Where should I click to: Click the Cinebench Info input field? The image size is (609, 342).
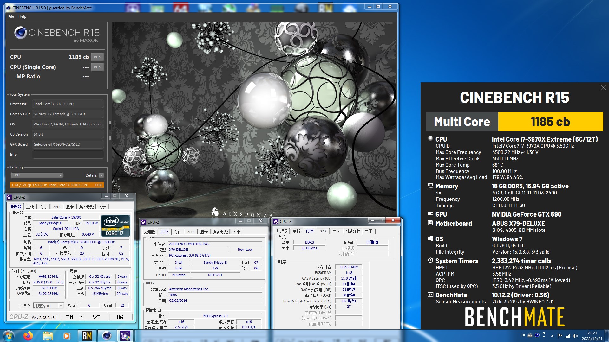[x=68, y=155]
